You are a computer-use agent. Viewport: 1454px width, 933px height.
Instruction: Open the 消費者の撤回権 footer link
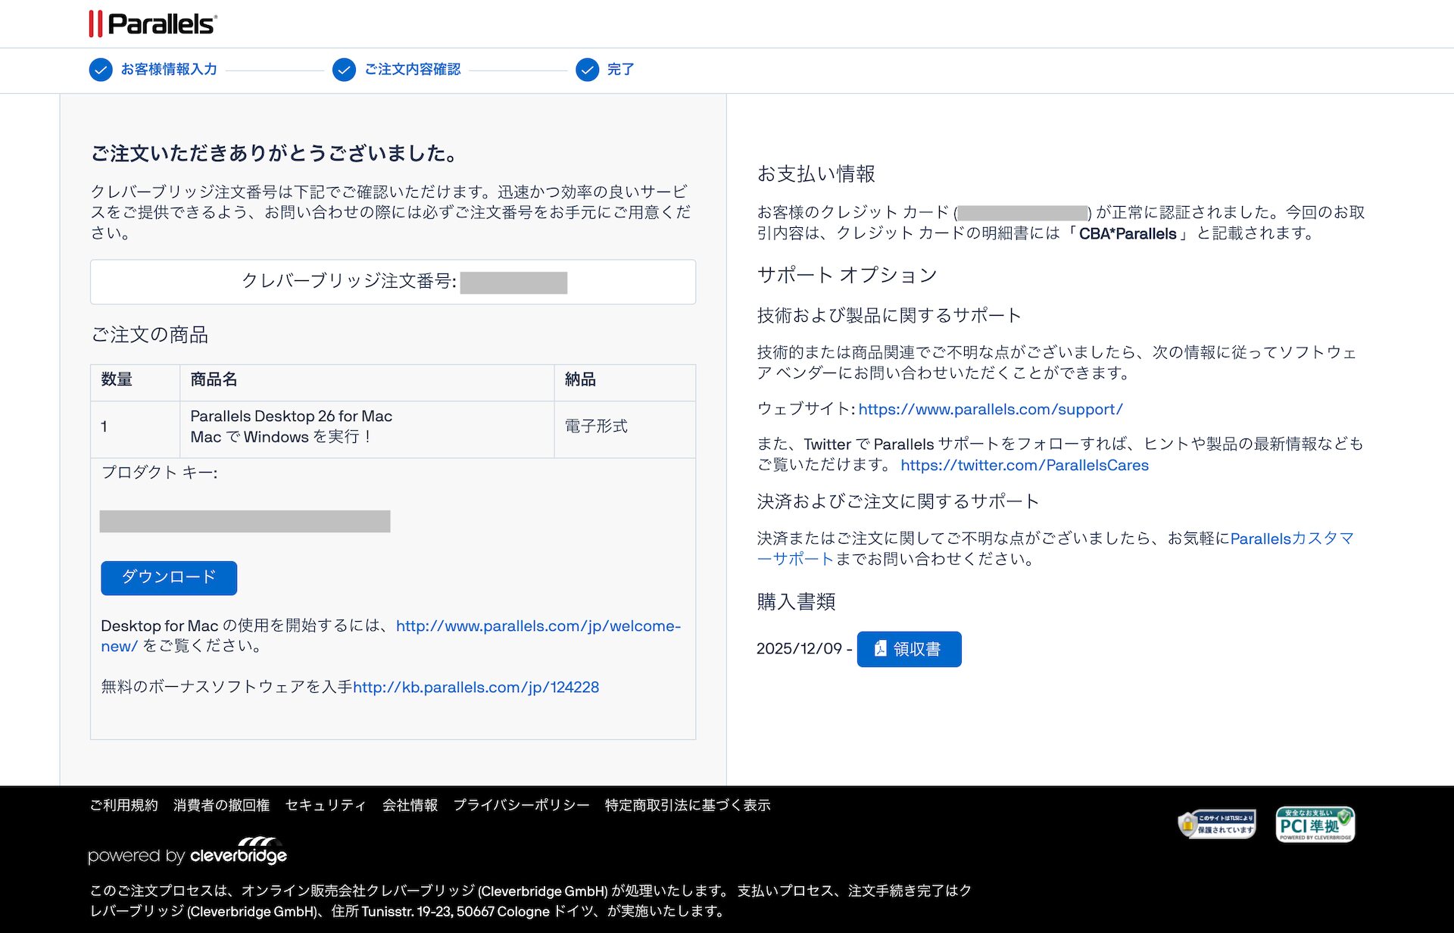pos(221,805)
